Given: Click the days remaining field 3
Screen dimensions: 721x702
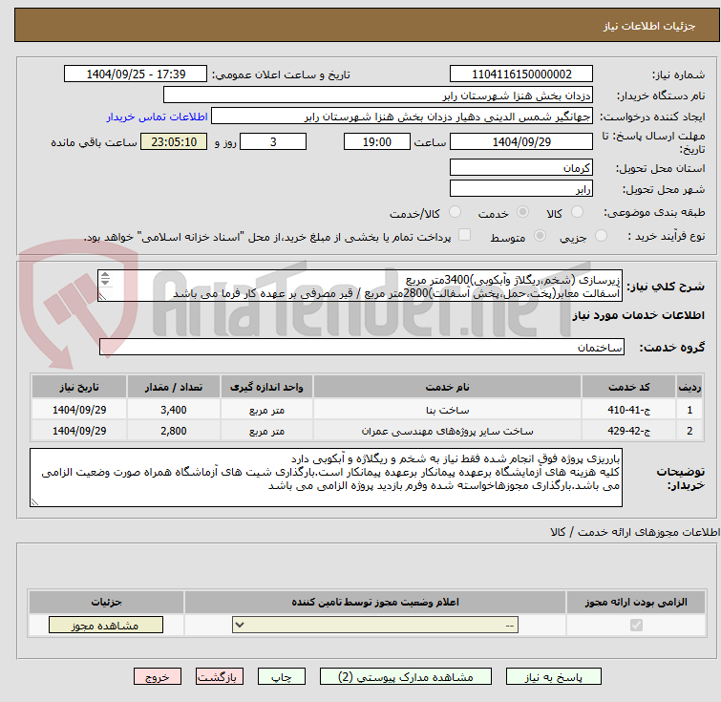Looking at the screenshot, I should (273, 141).
